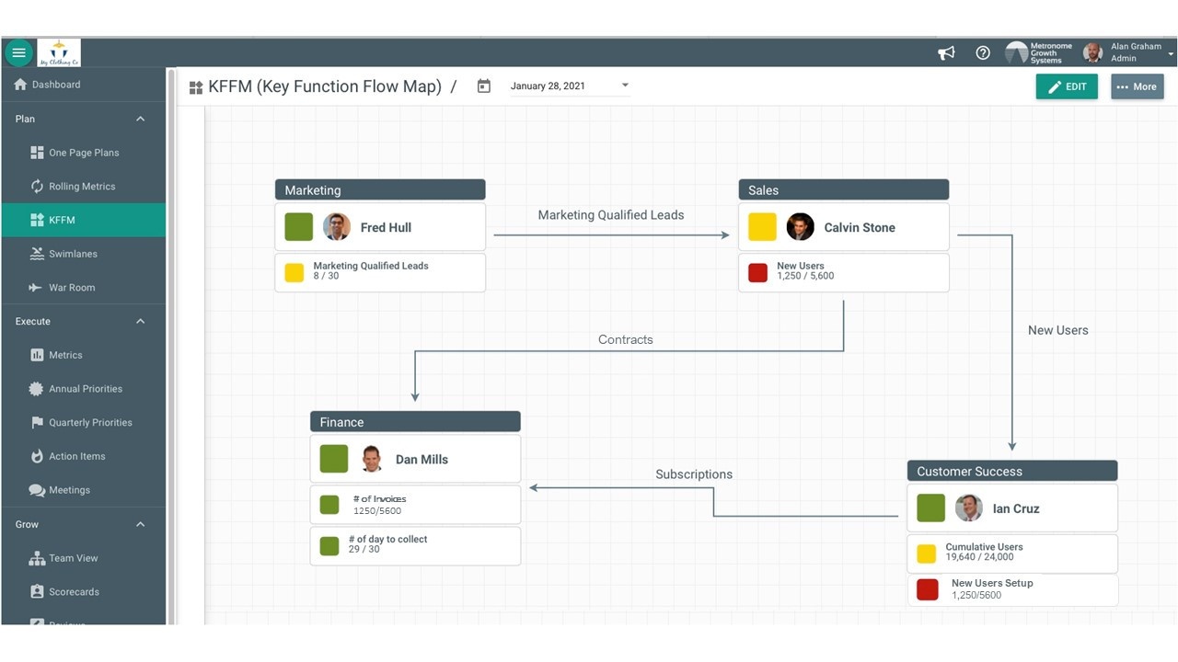Click the War Room plane icon

point(36,288)
